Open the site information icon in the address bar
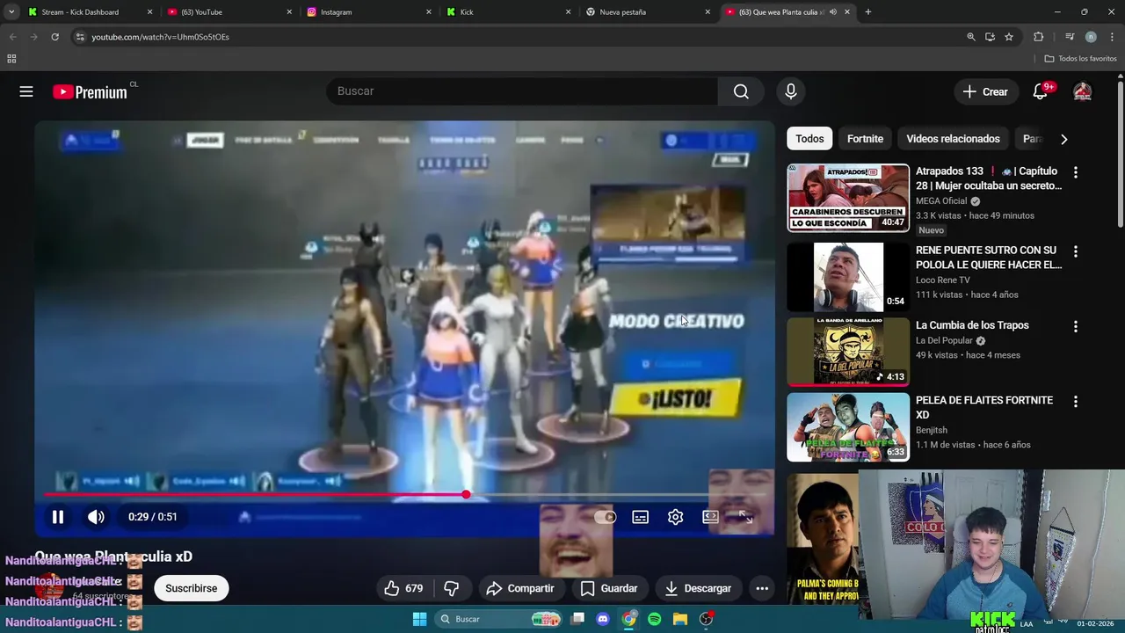Image resolution: width=1125 pixels, height=633 pixels. tap(80, 37)
